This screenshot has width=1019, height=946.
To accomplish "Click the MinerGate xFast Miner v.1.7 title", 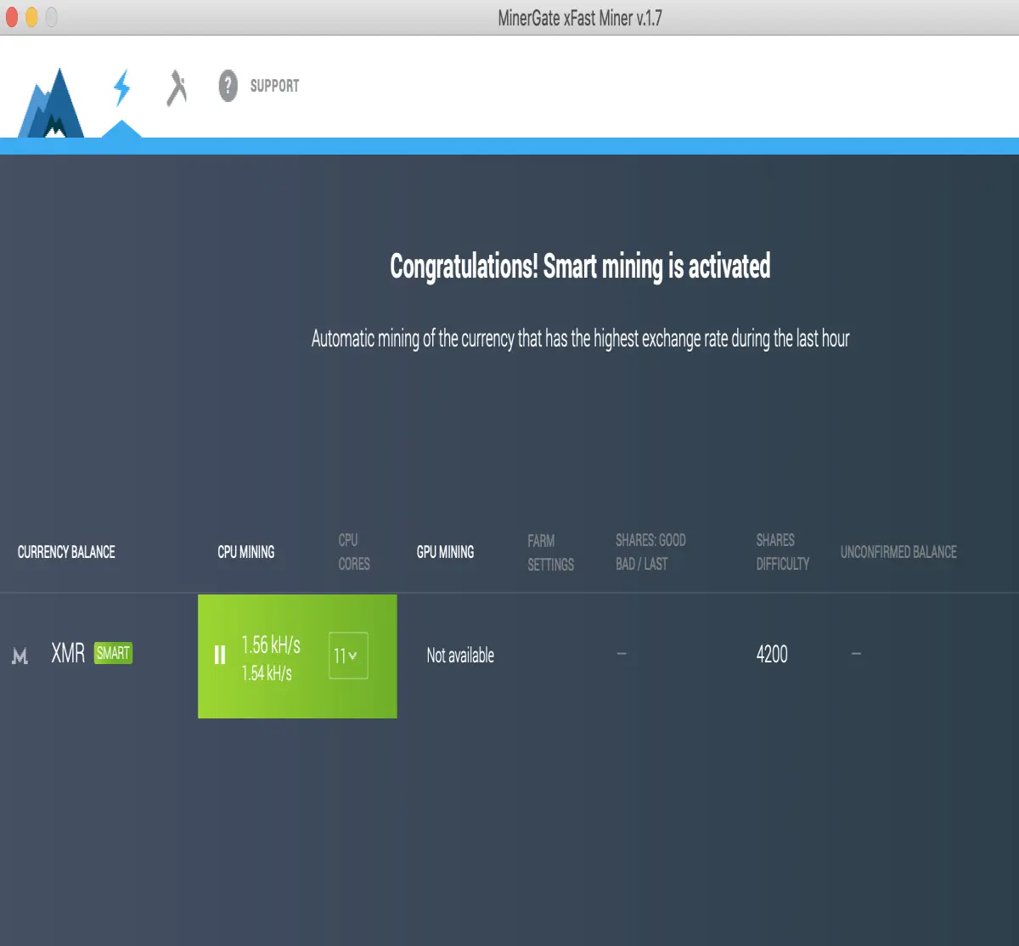I will [580, 18].
